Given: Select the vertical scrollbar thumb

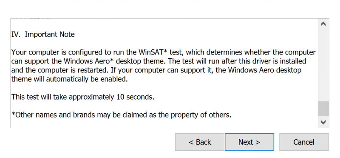Looking at the screenshot, I should point(323,109).
